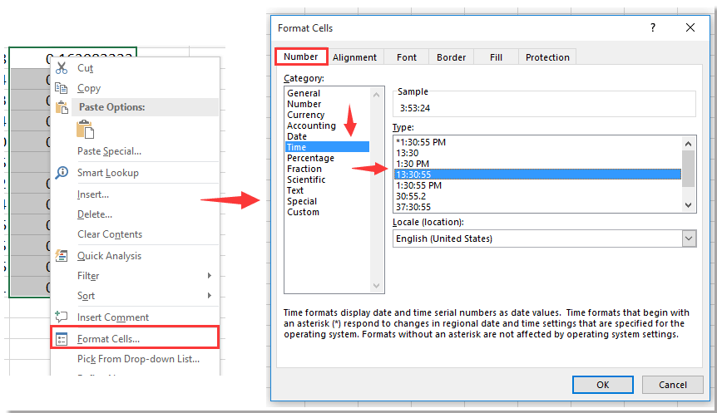717x413 pixels.
Task: Close the Format Cells dialog
Action: click(690, 27)
